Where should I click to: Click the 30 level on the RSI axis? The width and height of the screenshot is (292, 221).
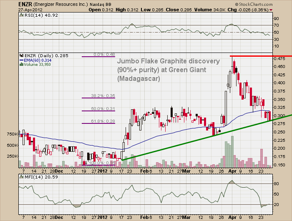pos(277,39)
